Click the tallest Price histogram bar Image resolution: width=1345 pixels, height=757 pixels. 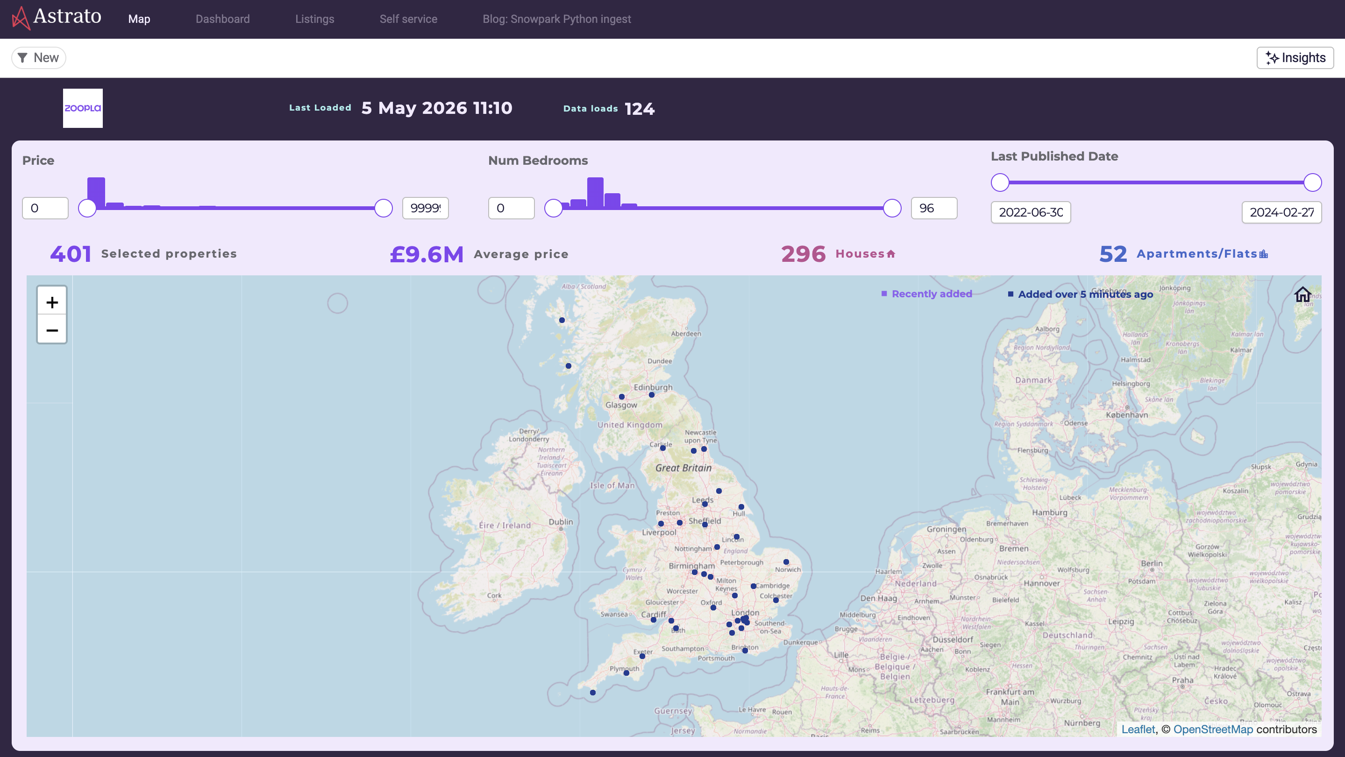(x=96, y=192)
